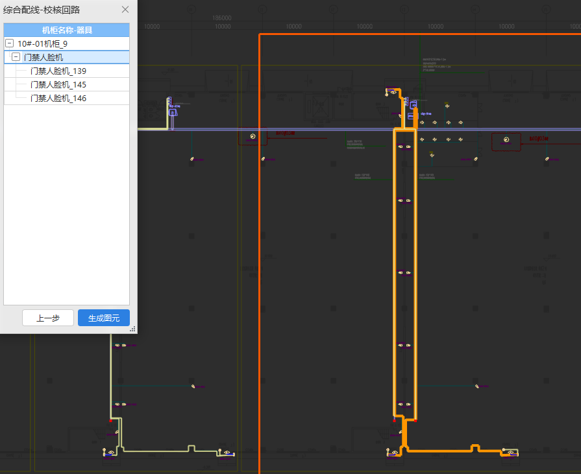Select 10#-01机柜_9 cabinet row label
Viewport: 581px width, 474px height.
tap(42, 43)
